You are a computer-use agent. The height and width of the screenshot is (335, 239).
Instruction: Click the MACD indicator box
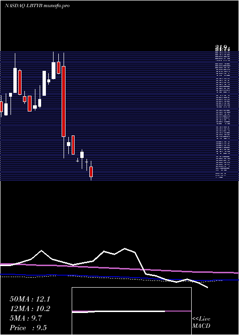click(x=131, y=311)
